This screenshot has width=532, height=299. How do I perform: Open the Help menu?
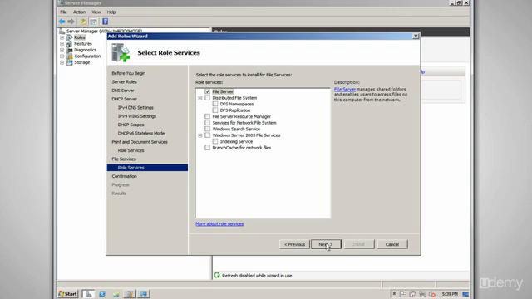(111, 12)
